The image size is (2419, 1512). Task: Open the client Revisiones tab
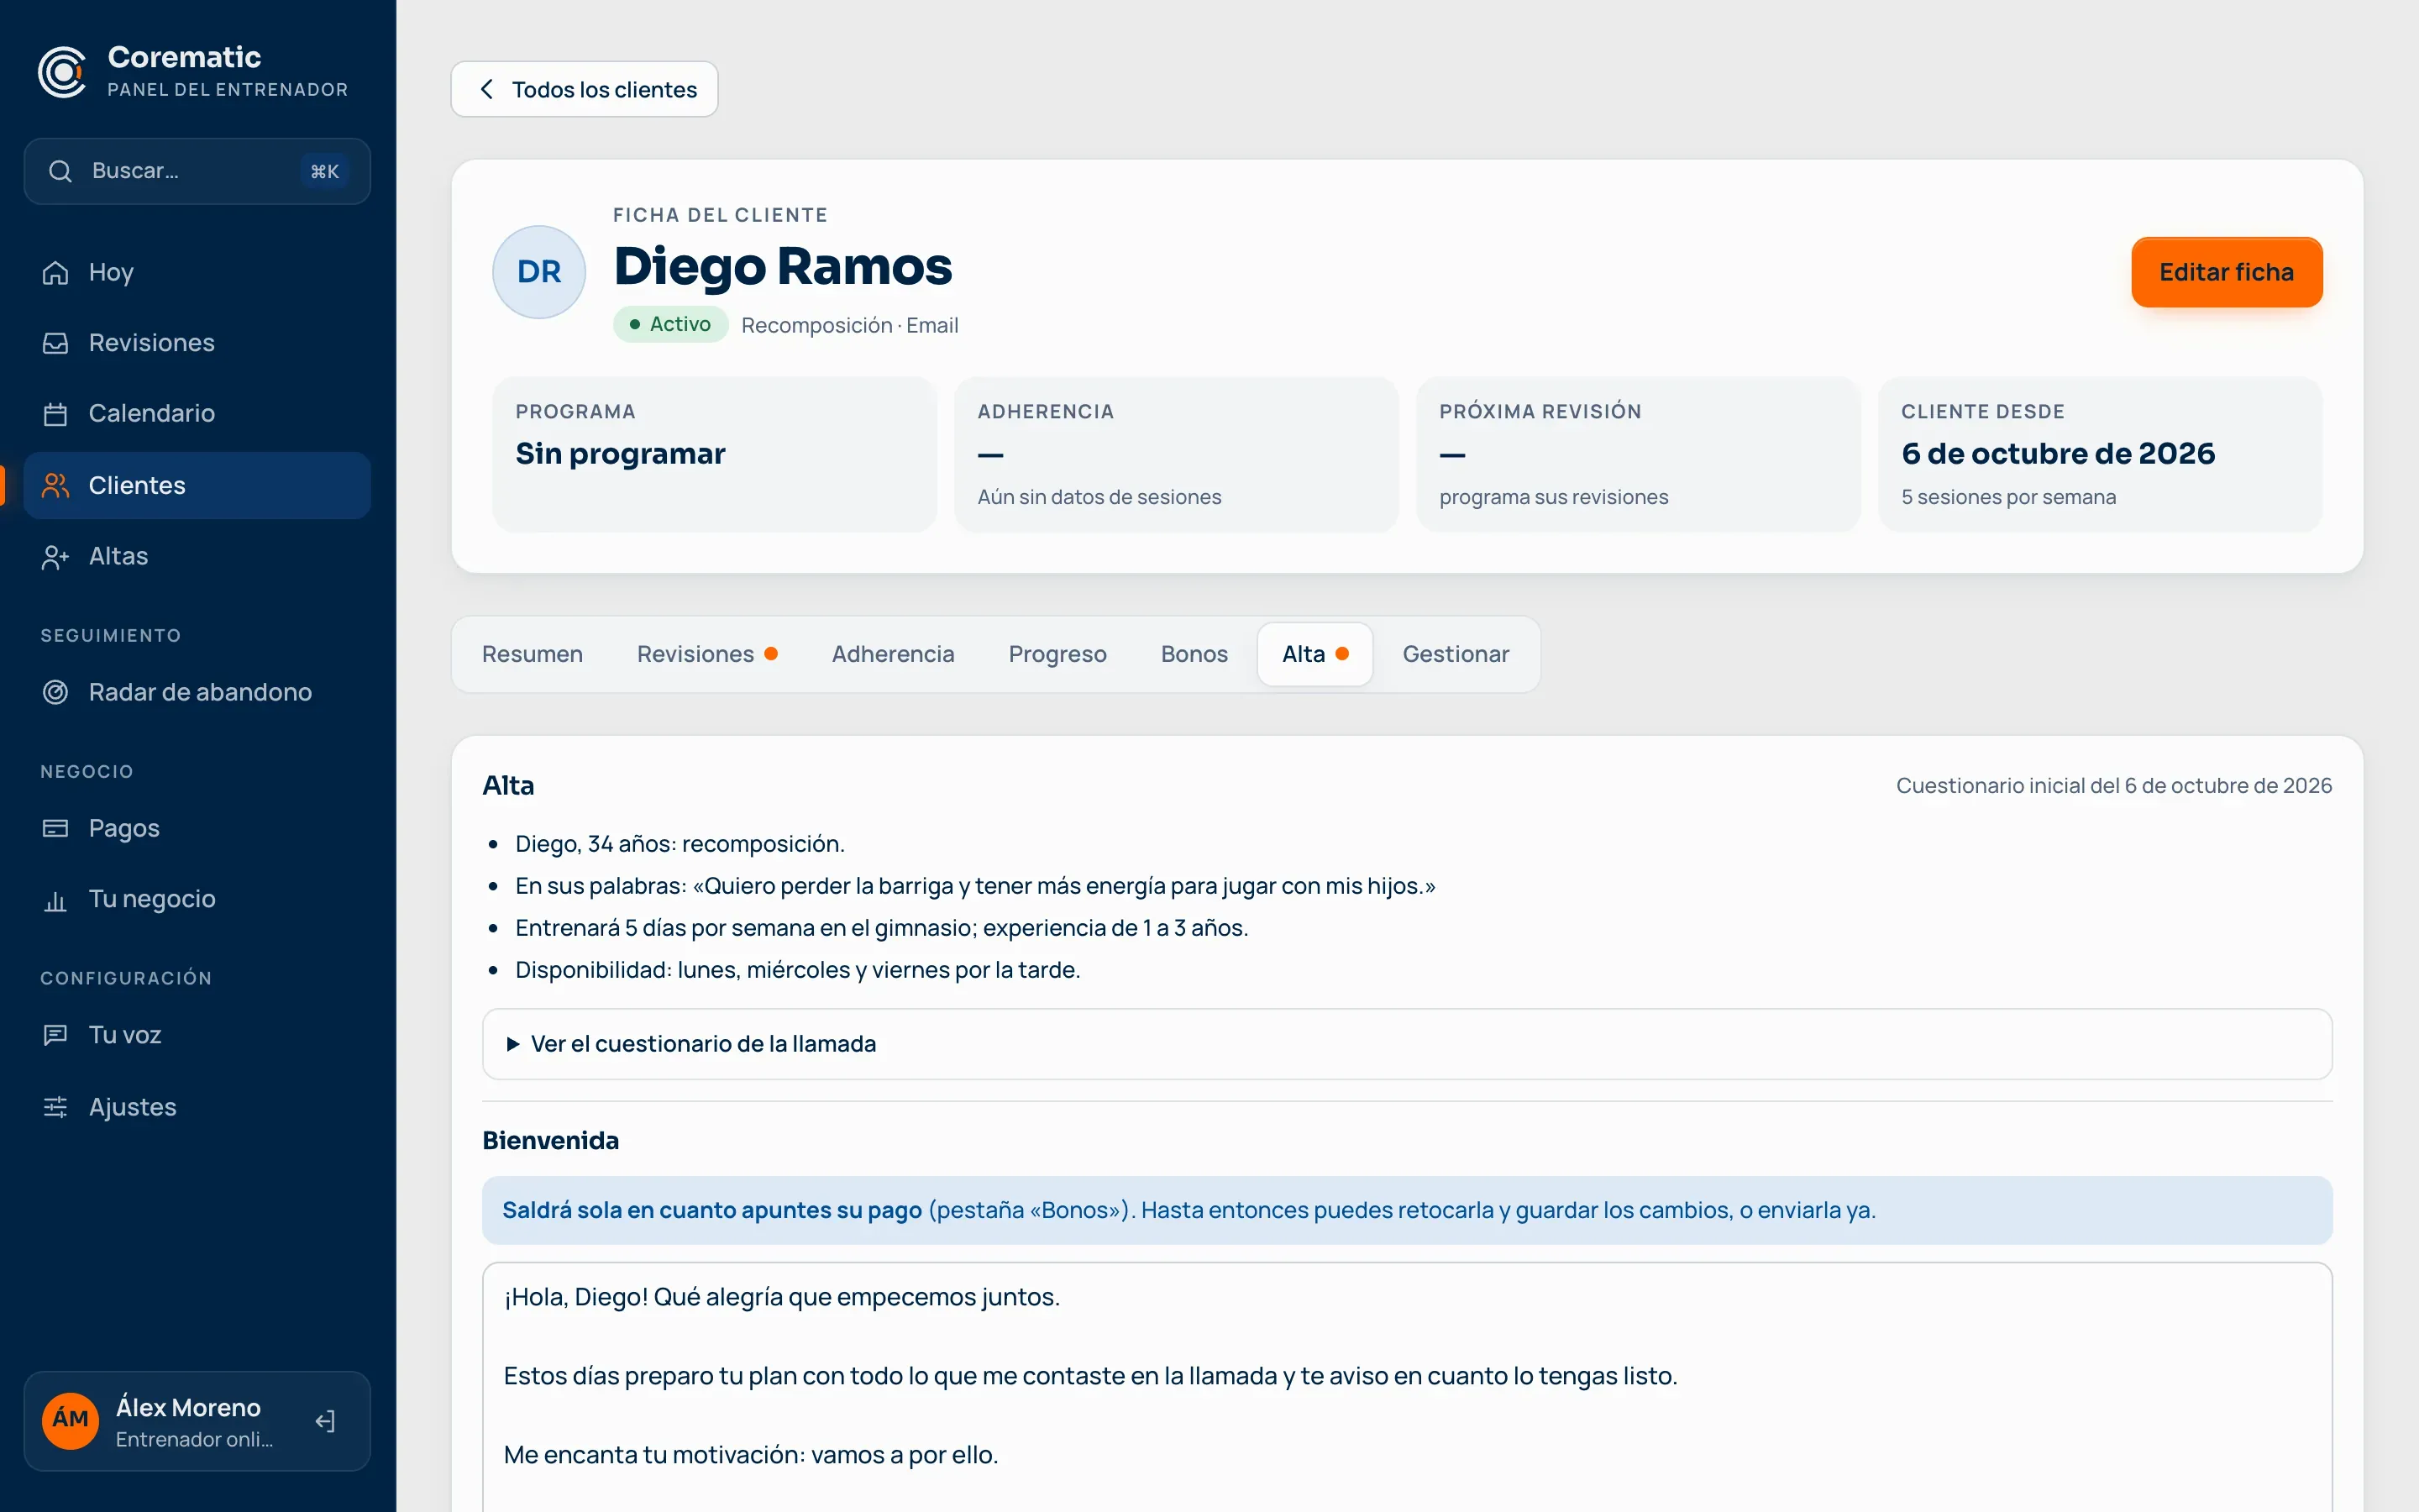[x=706, y=654]
